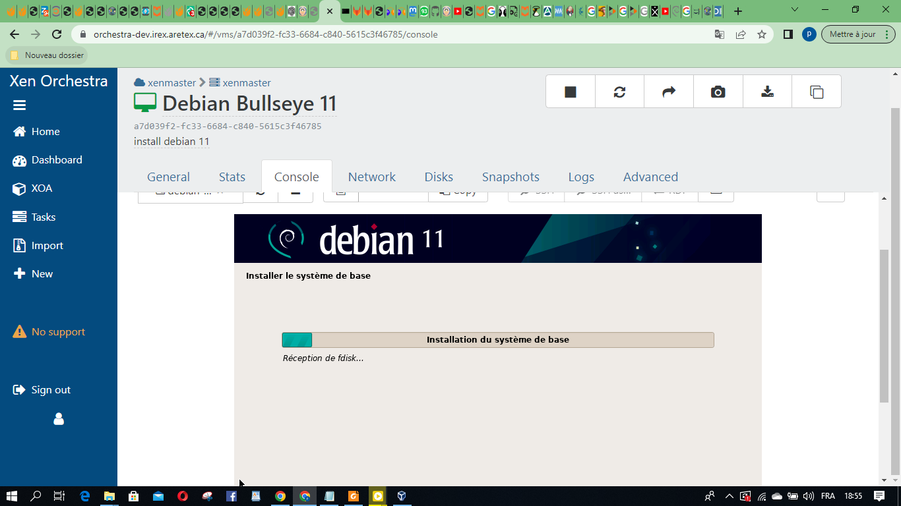The image size is (901, 506).
Task: Open the tab search dropdown chevron
Action: pyautogui.click(x=795, y=10)
